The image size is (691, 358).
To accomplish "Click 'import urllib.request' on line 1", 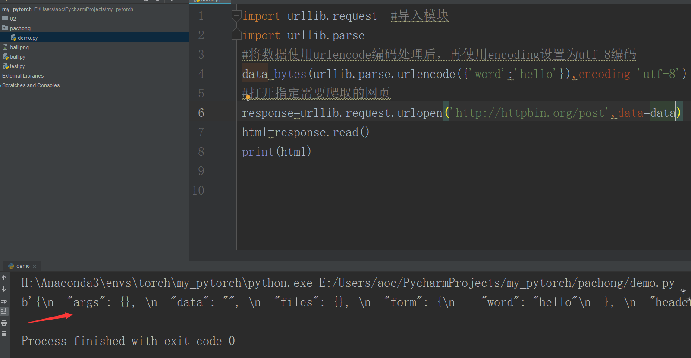I will coord(310,16).
